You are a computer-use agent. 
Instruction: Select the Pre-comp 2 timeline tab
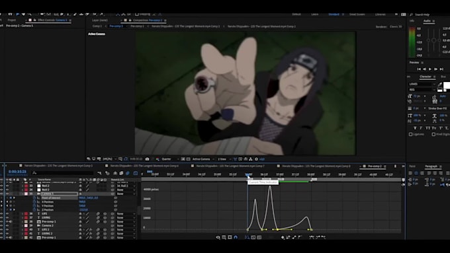(x=375, y=166)
